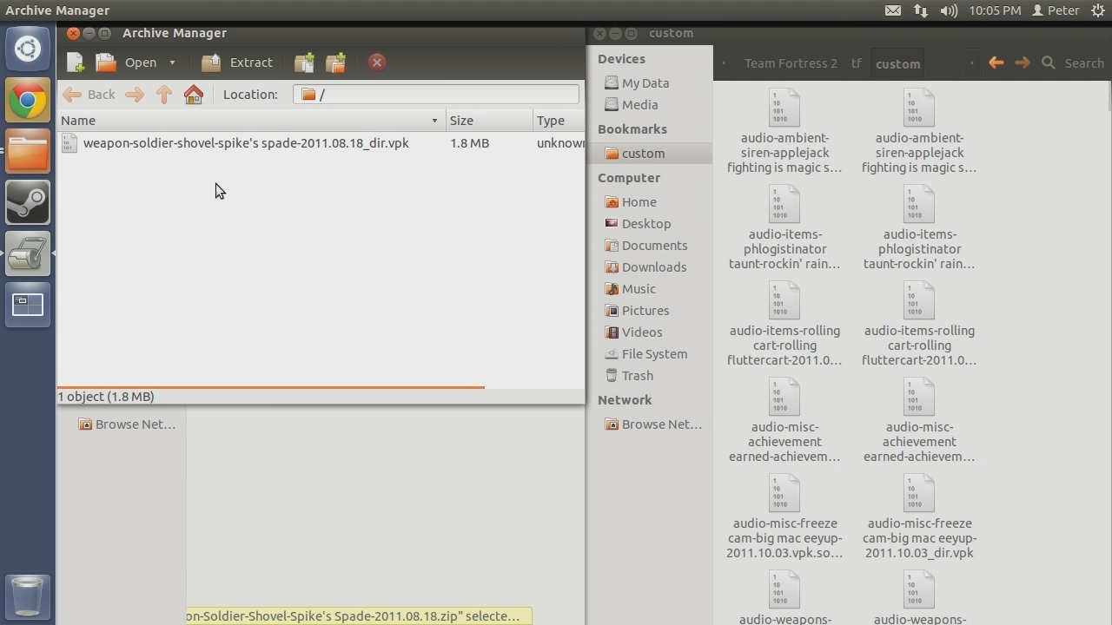1112x625 pixels.
Task: Go Back in Archive Manager
Action: tap(89, 95)
